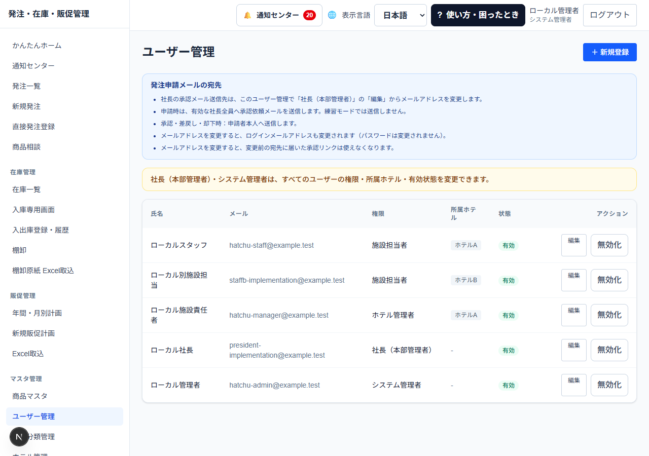The height and width of the screenshot is (456, 649).
Task: Select ユーザー管理 in sidebar
Action: (x=64, y=416)
